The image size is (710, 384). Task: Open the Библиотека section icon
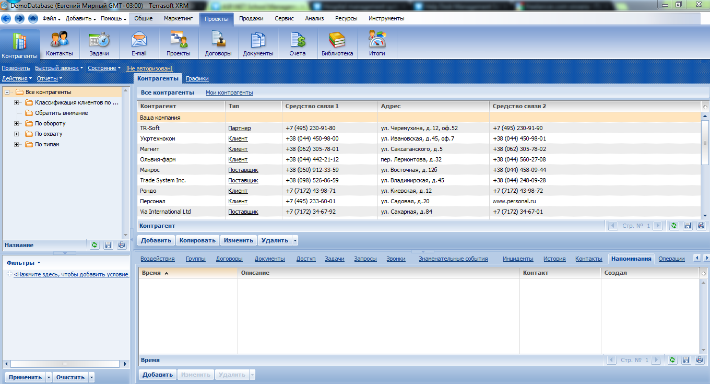click(337, 43)
